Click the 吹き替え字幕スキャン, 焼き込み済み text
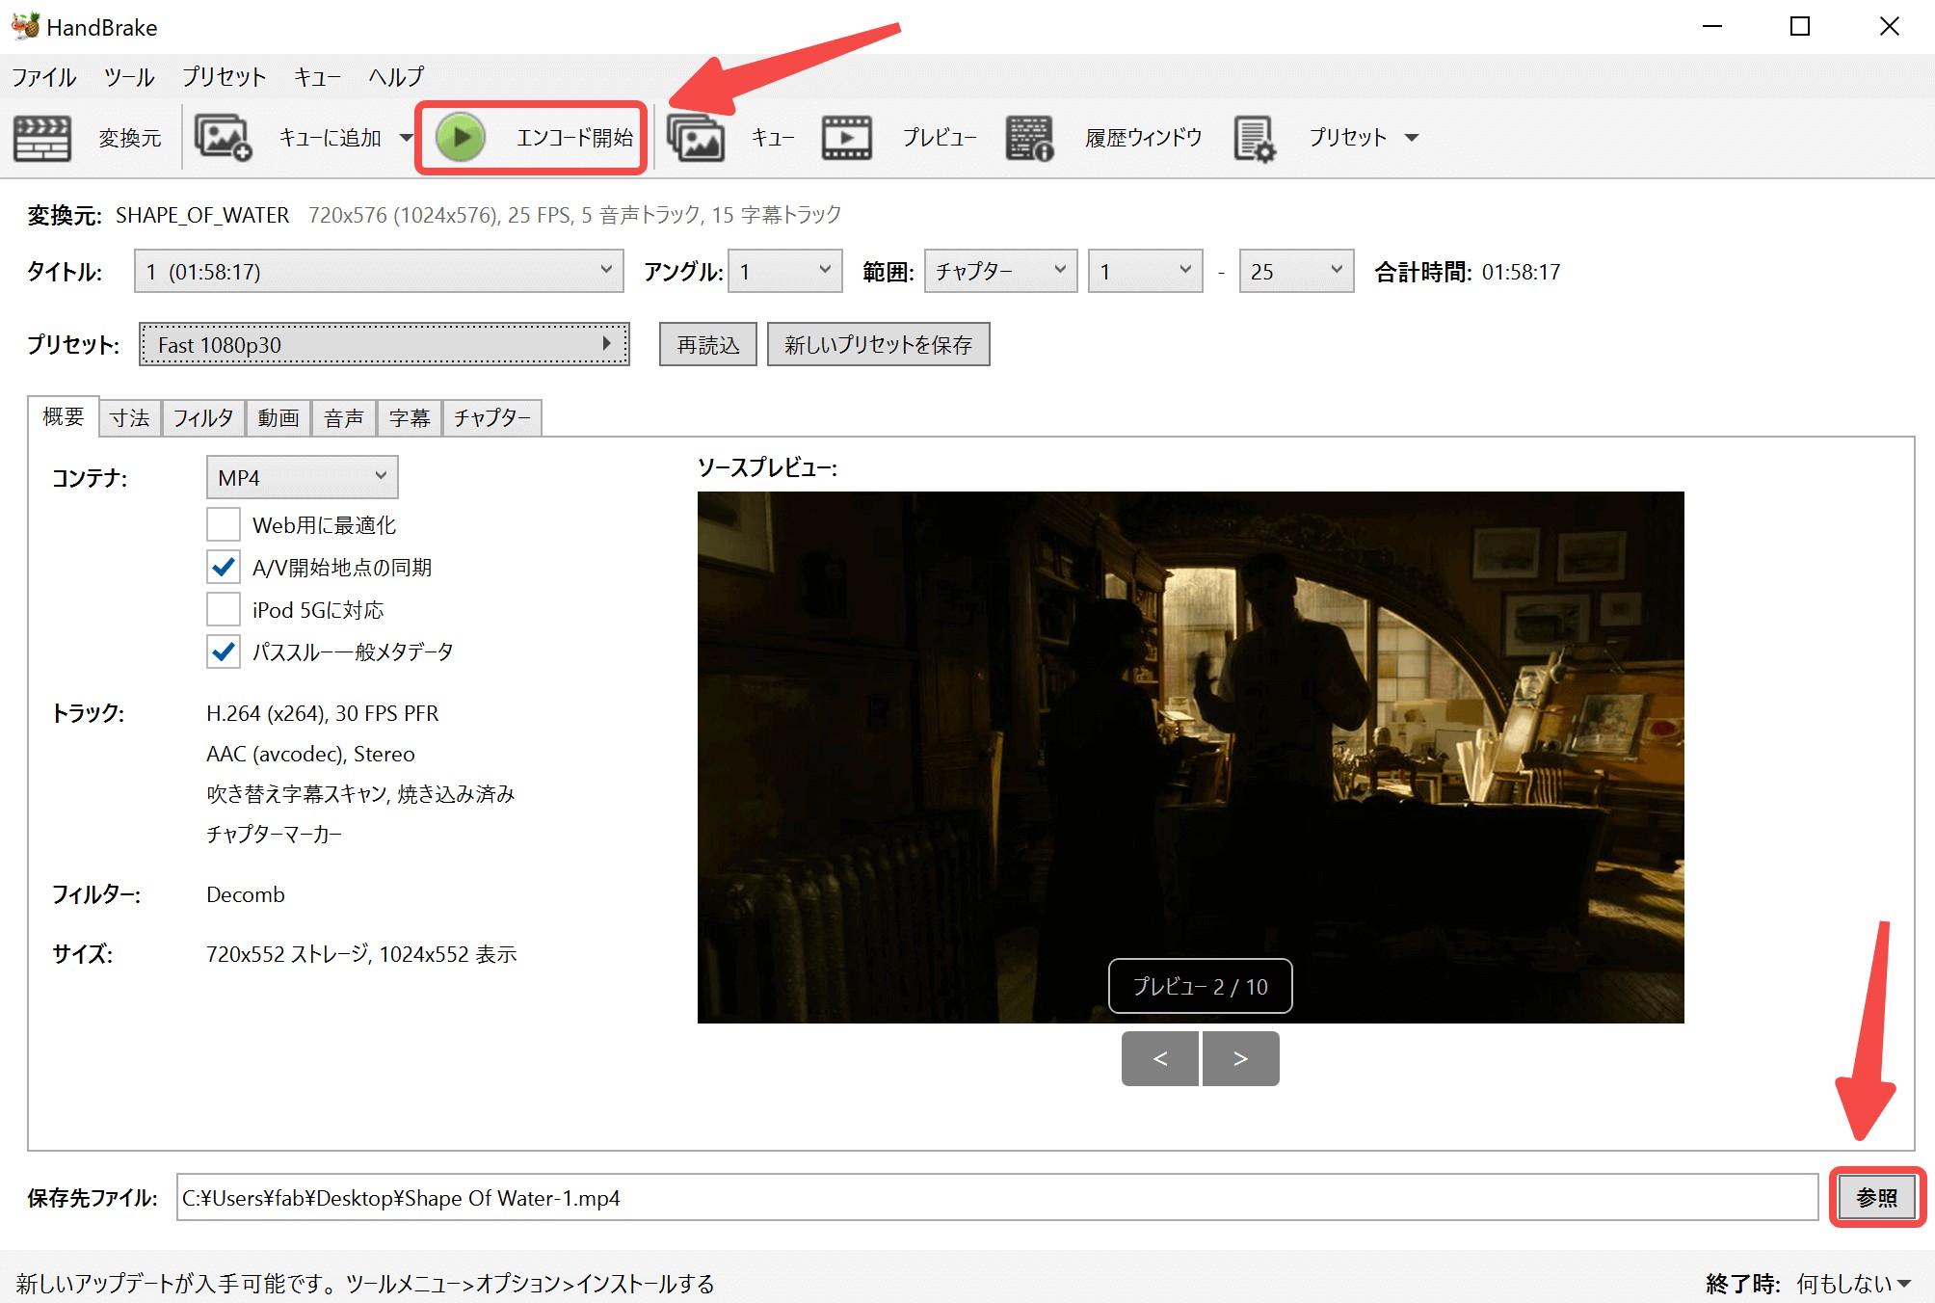This screenshot has width=1935, height=1303. (x=360, y=793)
